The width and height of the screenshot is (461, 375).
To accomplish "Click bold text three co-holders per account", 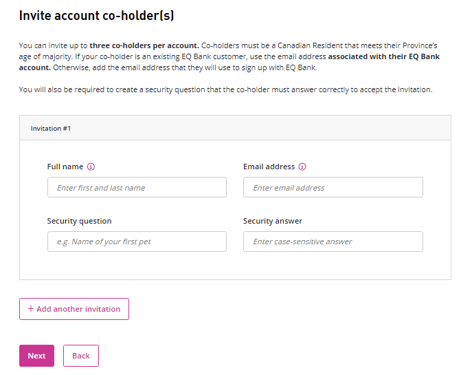I will [x=144, y=45].
